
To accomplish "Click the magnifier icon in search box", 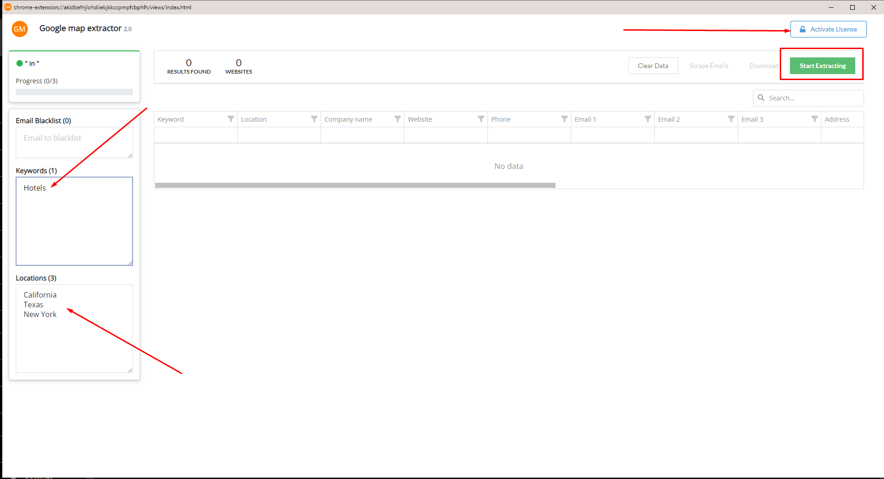I will click(x=761, y=98).
